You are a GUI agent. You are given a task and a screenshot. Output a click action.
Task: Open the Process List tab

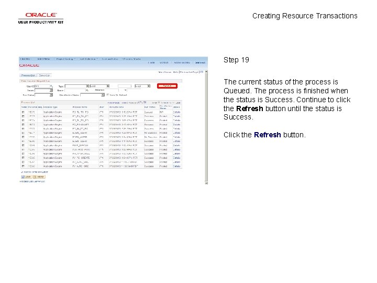tap(28, 75)
